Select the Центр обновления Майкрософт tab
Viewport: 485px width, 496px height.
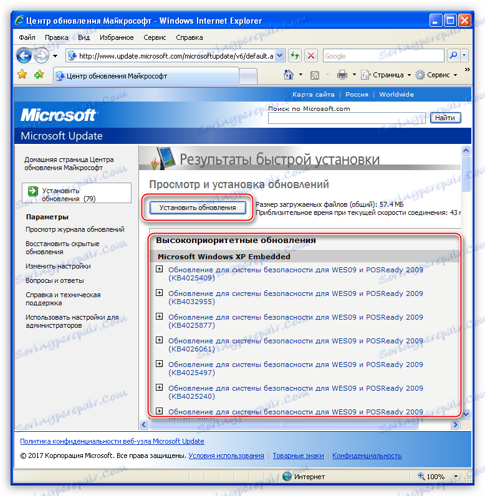(x=146, y=76)
